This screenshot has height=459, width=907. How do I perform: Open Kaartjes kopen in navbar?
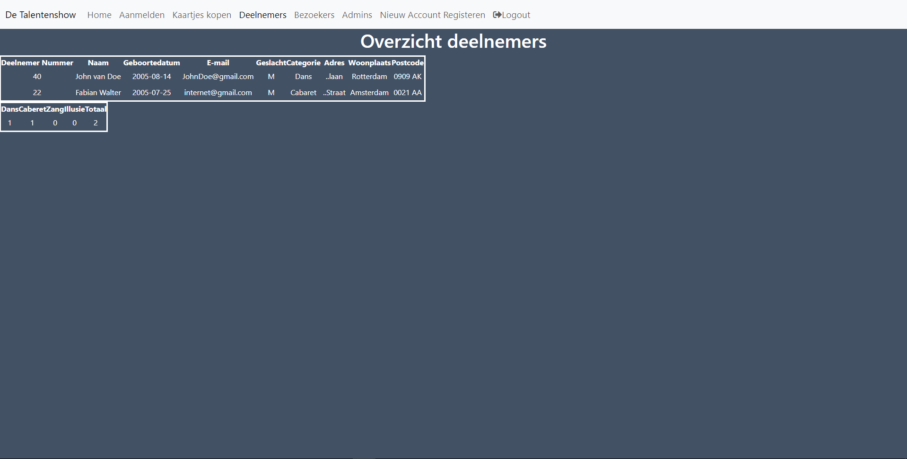point(202,15)
